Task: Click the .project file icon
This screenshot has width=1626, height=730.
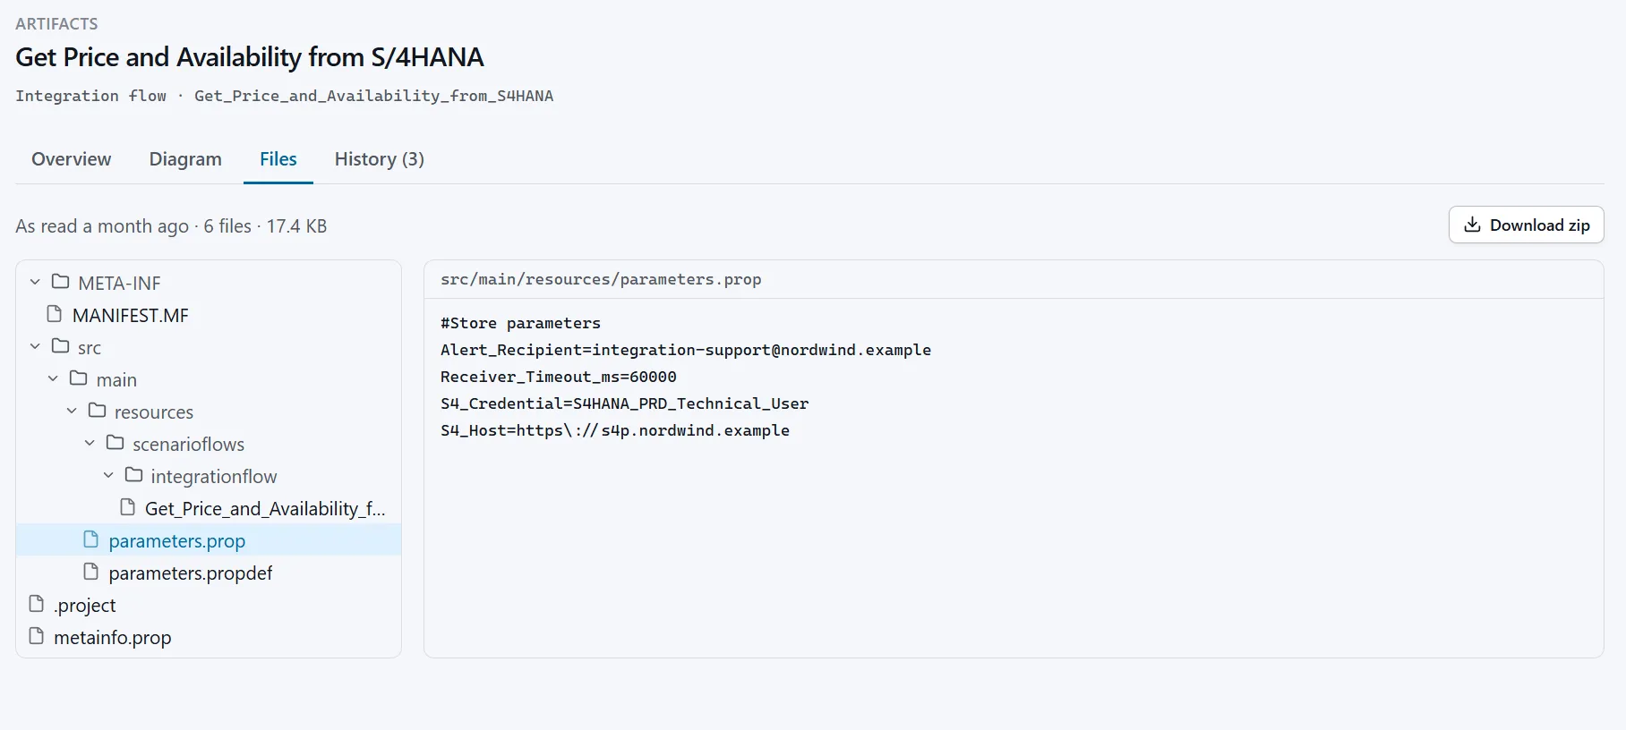Action: 37,604
